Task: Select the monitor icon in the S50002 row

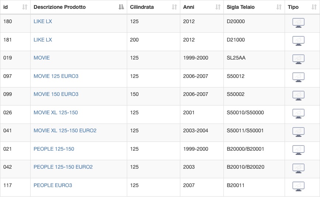Action: click(x=298, y=96)
